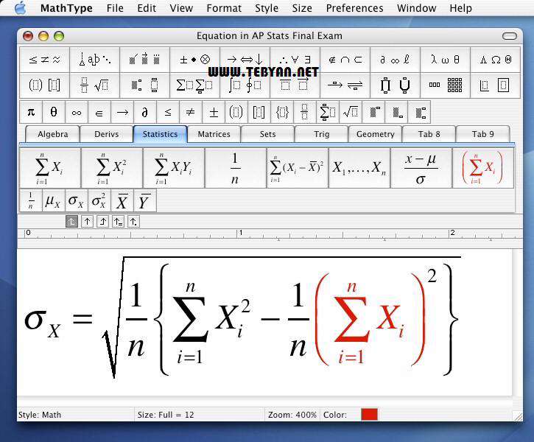Open the arrow symbols palette

(245, 60)
